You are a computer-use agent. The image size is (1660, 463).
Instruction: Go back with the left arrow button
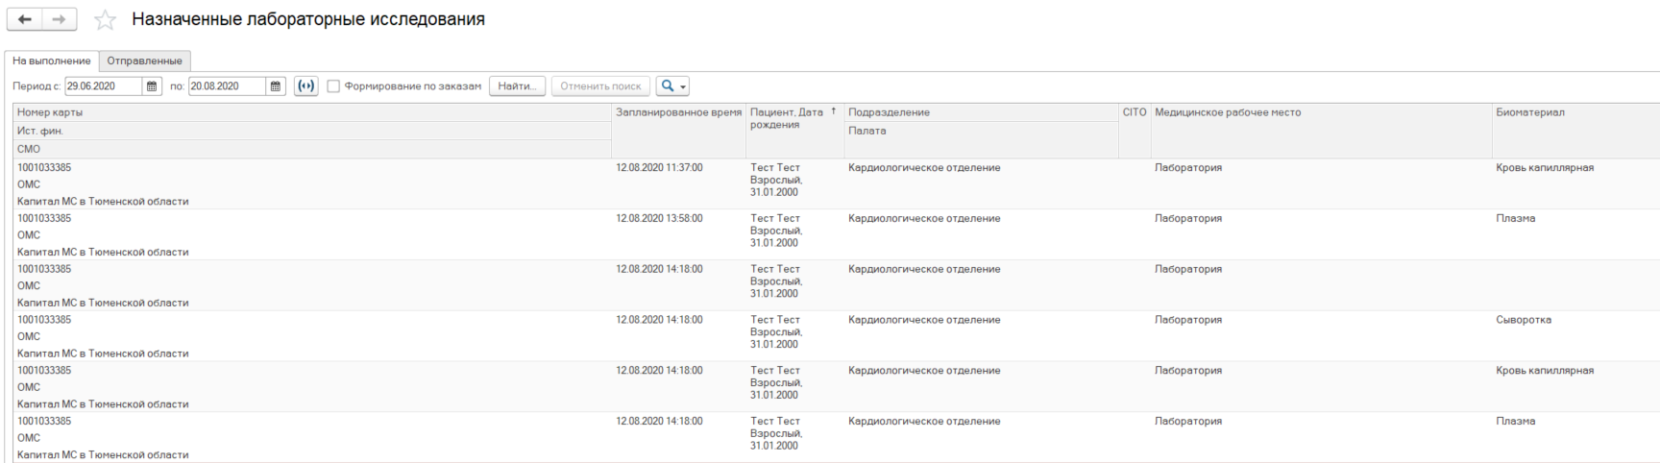pos(25,20)
